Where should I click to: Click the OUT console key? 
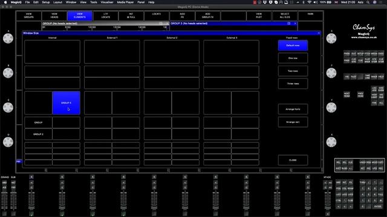pos(353,54)
